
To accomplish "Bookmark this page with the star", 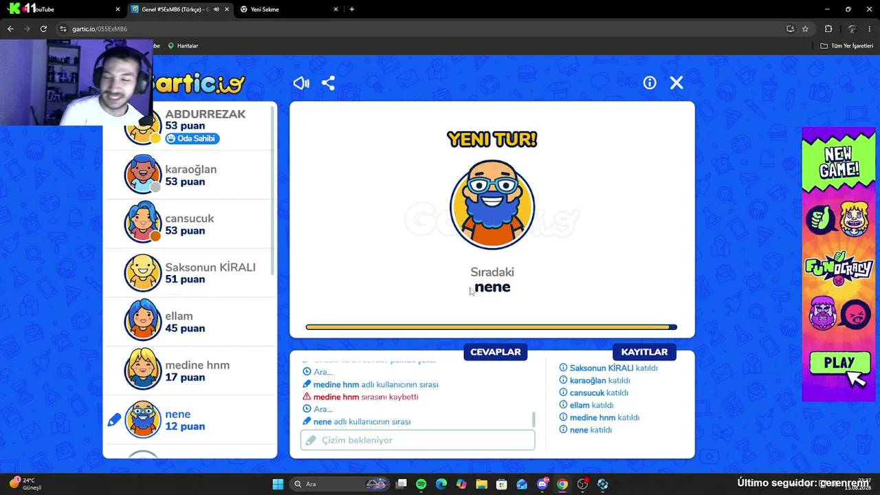I will 805,29.
